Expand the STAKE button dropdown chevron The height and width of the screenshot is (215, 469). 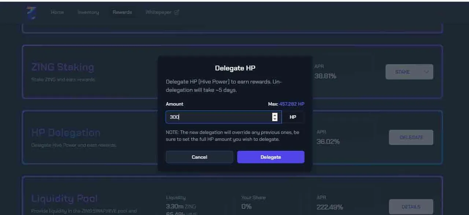(426, 72)
